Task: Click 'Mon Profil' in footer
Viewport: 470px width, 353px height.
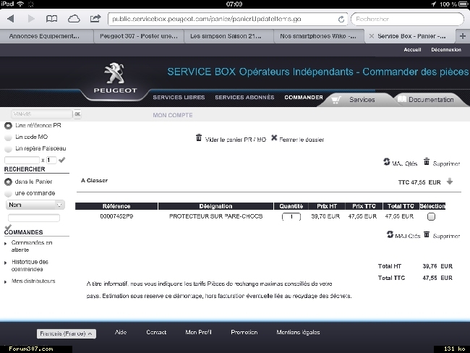Action: tap(198, 332)
